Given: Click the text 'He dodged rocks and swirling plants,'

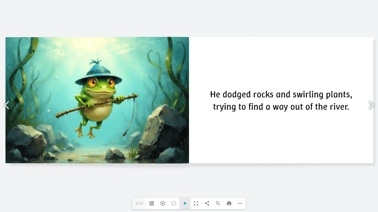Looking at the screenshot, I should (281, 95).
